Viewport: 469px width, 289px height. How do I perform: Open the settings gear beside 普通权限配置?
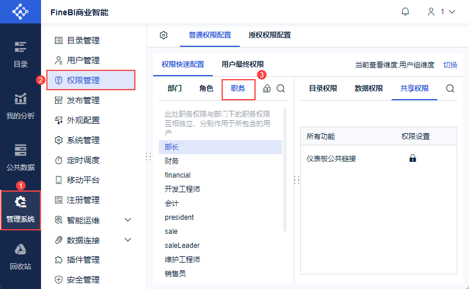click(x=164, y=35)
